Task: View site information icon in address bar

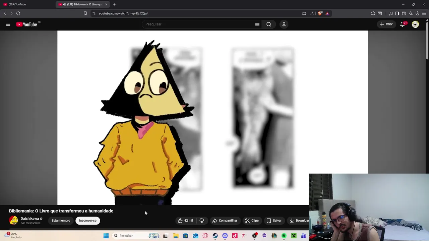Action: (94, 13)
